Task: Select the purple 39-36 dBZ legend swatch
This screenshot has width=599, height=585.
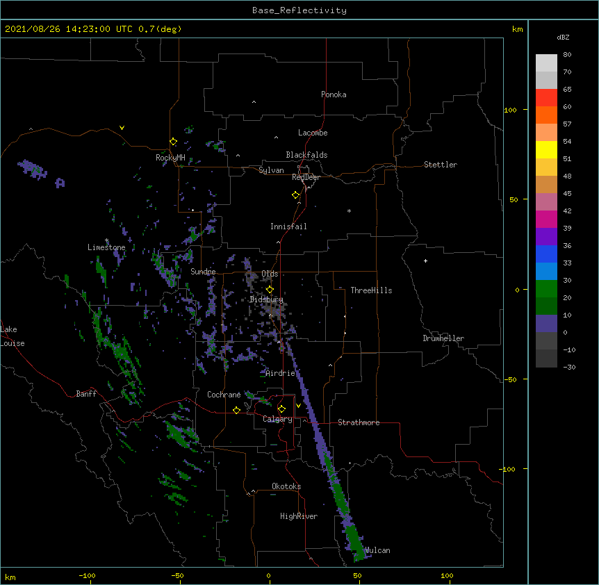Action: click(546, 237)
